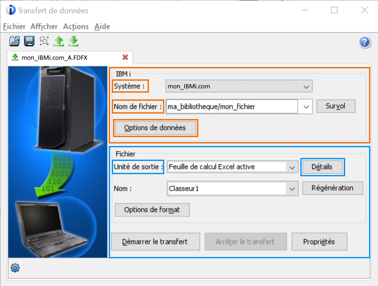Click the green download arrow toolbar icon
Image resolution: width=378 pixels, height=286 pixels.
click(73, 41)
